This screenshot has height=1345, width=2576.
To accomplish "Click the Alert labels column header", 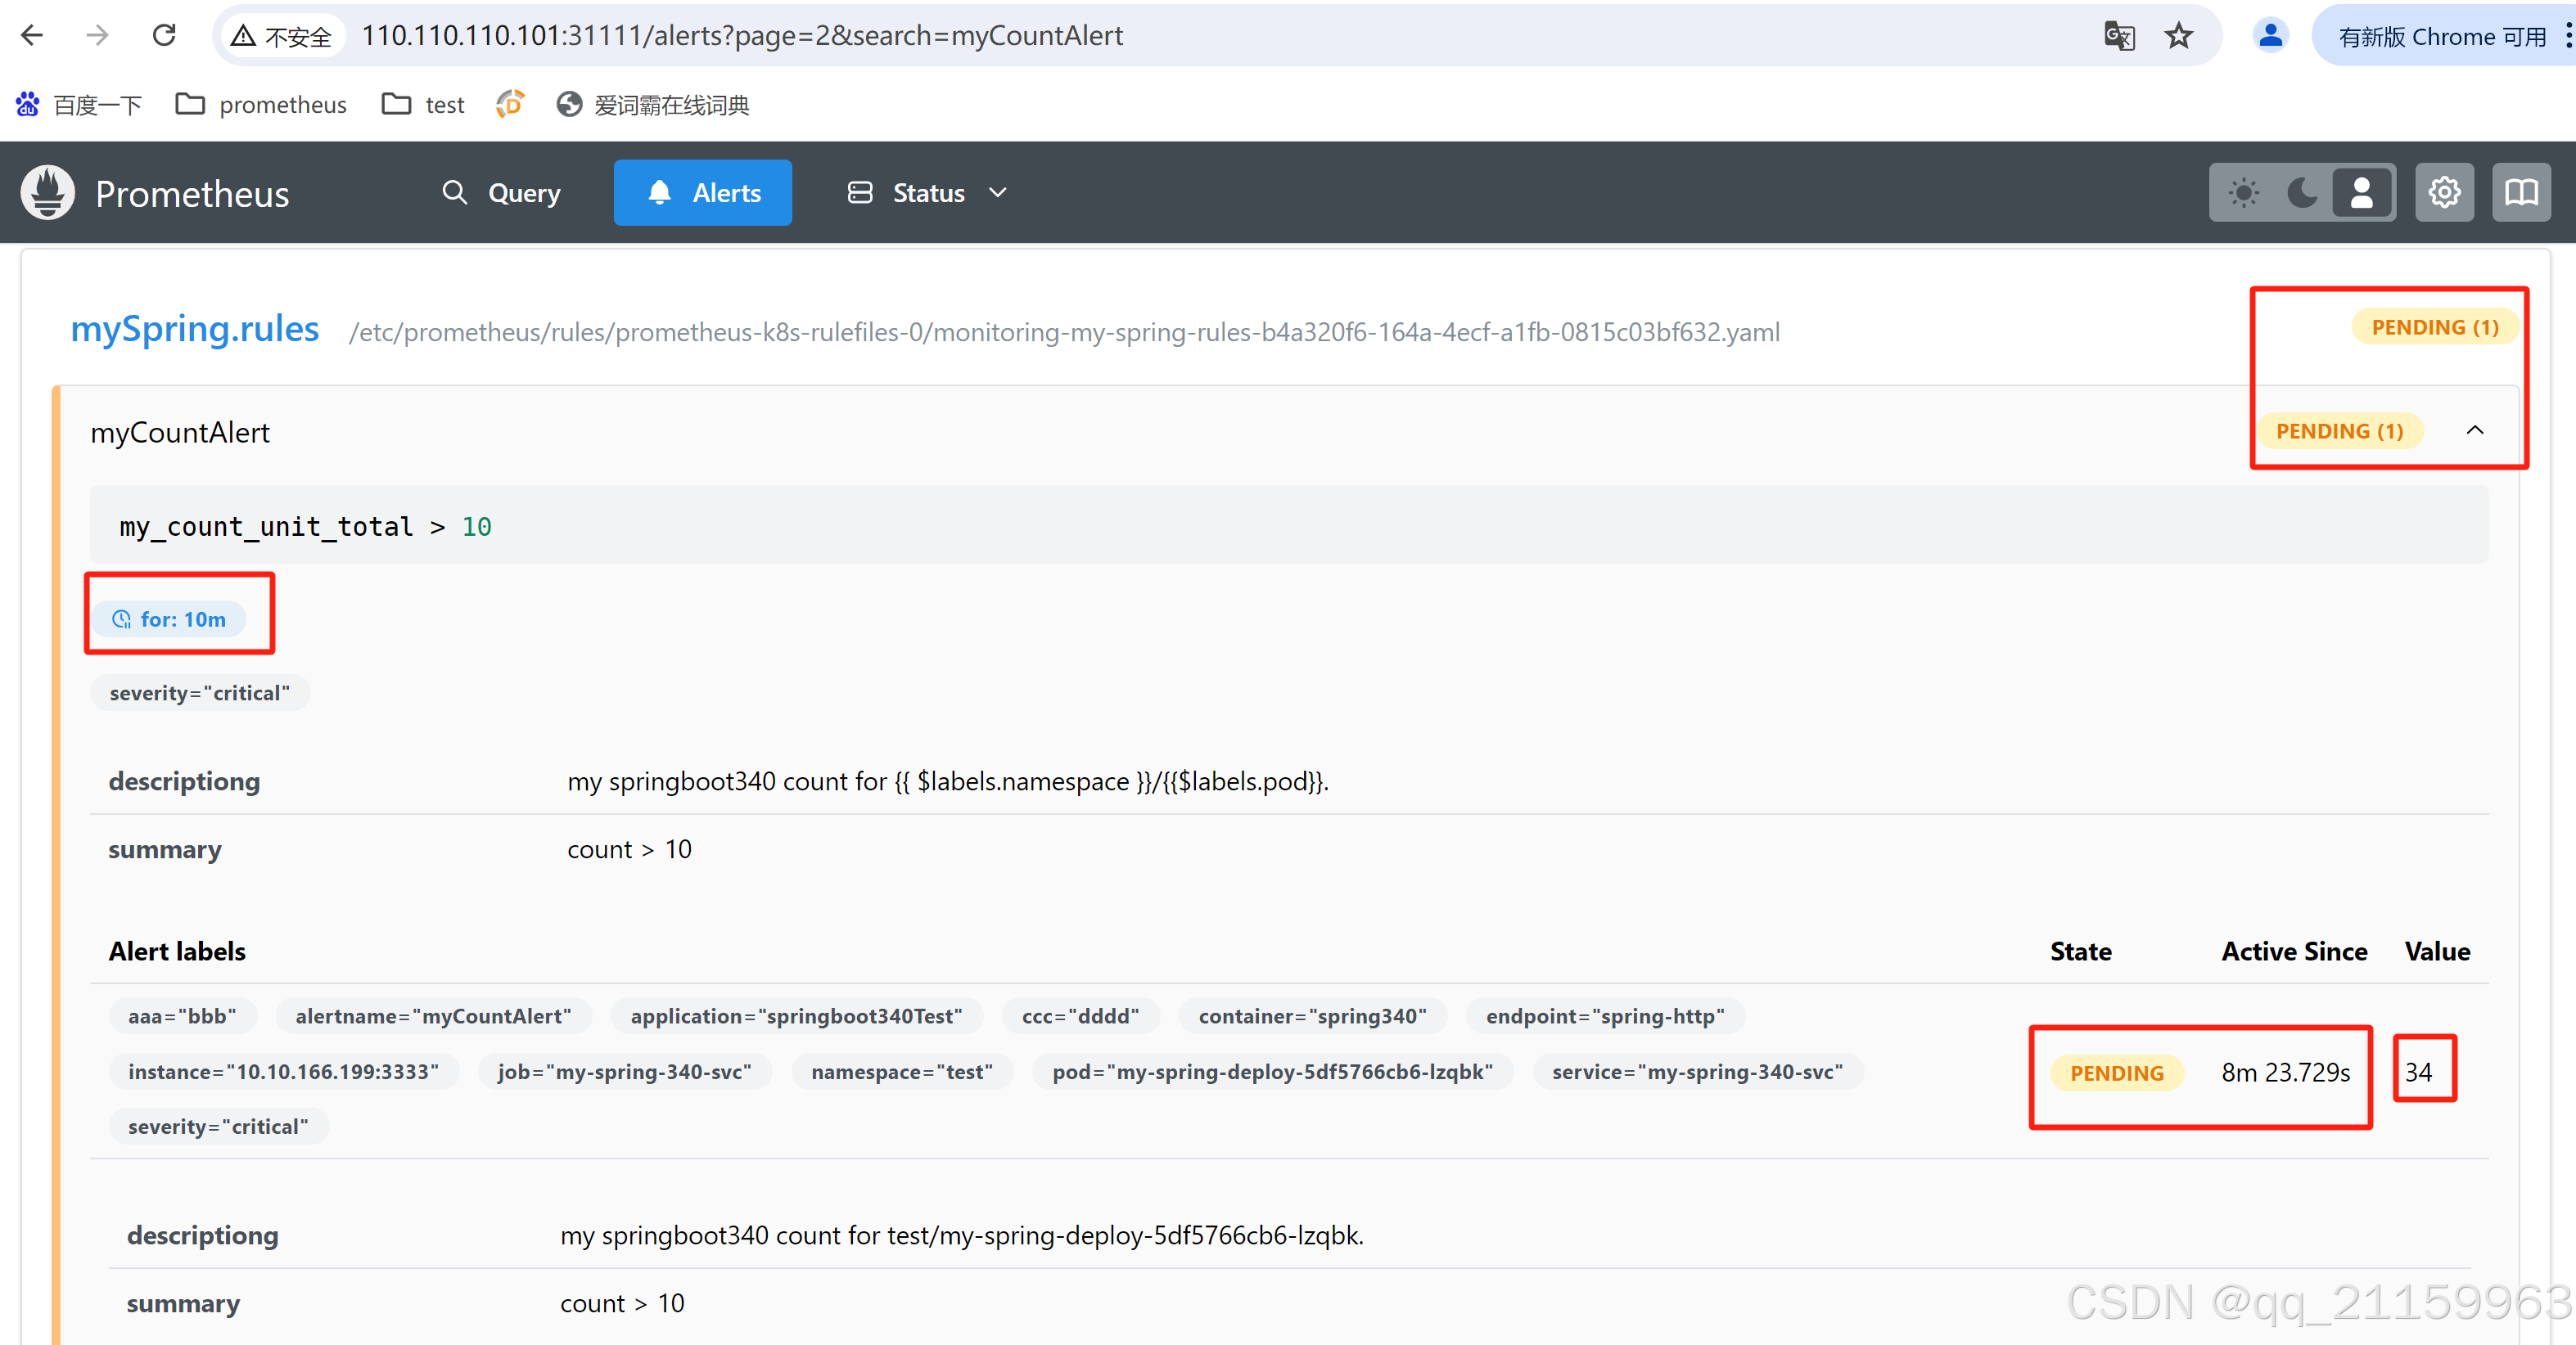I will (177, 951).
